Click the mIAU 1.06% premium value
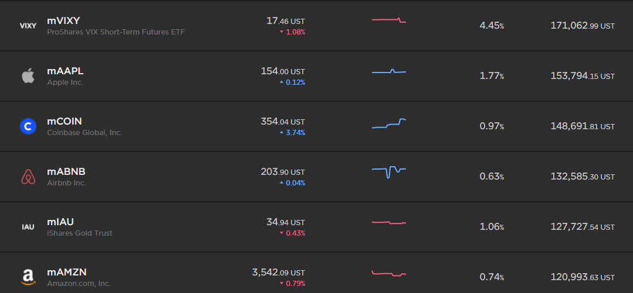633x293 pixels. 492,227
